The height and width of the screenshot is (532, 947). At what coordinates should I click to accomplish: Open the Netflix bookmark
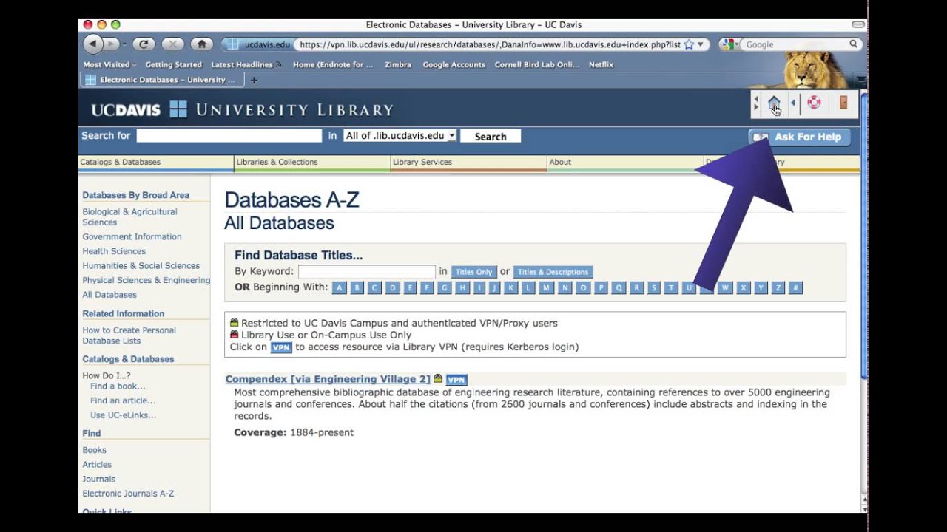pyautogui.click(x=601, y=65)
